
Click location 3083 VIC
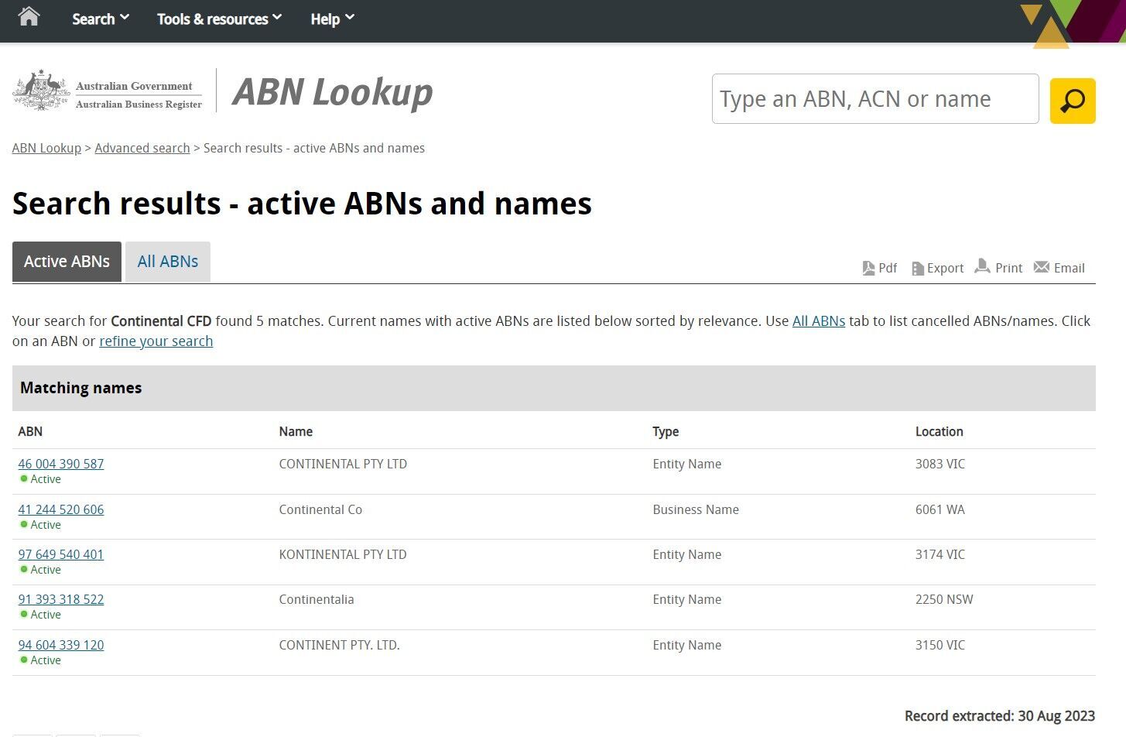point(940,464)
